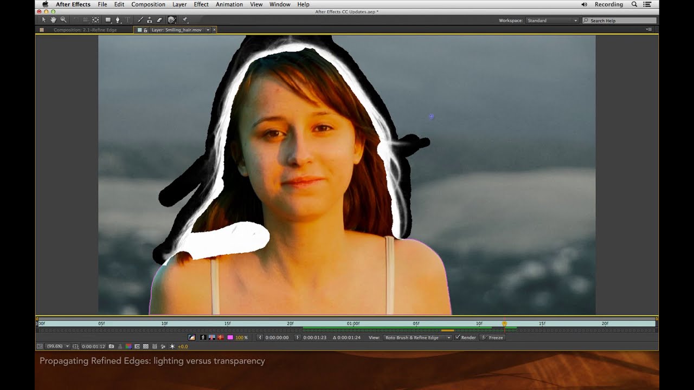
Task: Set in point with left brace button
Action: [260, 337]
